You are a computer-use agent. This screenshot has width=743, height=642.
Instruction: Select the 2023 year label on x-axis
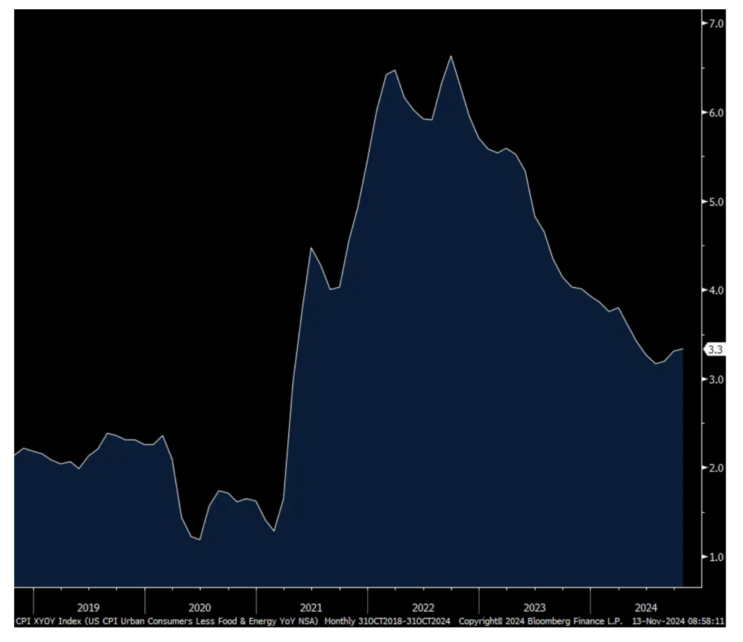(534, 607)
